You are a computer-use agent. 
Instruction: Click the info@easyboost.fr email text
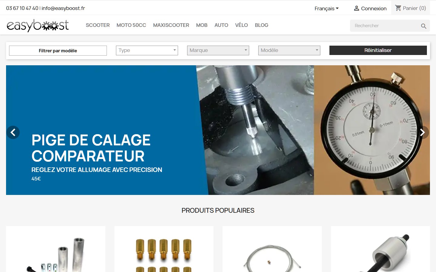(63, 8)
